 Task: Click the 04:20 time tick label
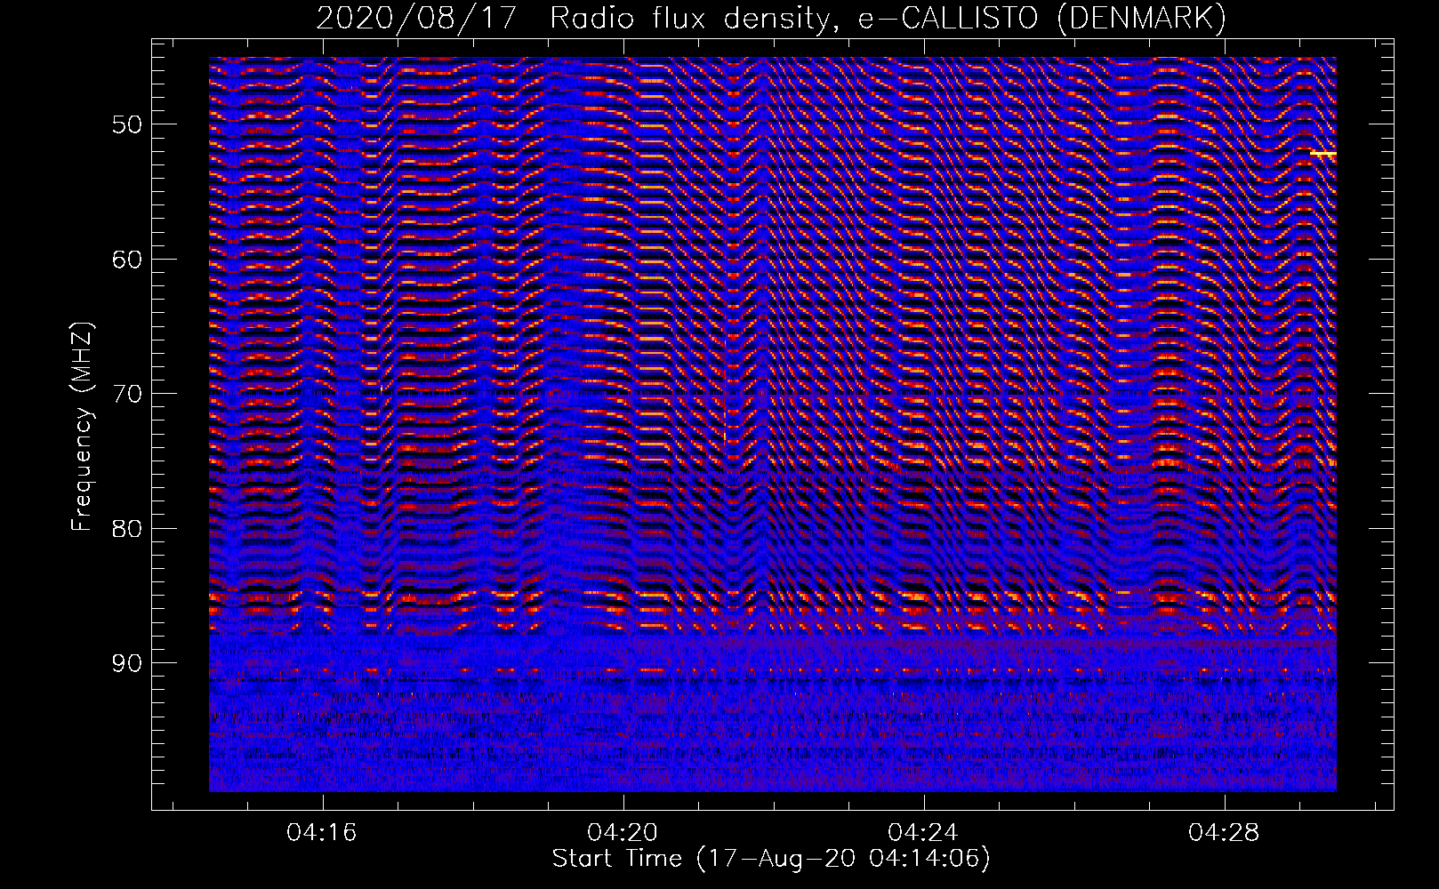623,833
